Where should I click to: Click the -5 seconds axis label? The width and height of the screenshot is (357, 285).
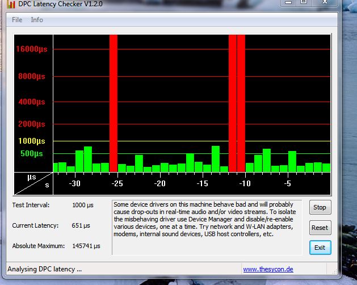(288, 183)
